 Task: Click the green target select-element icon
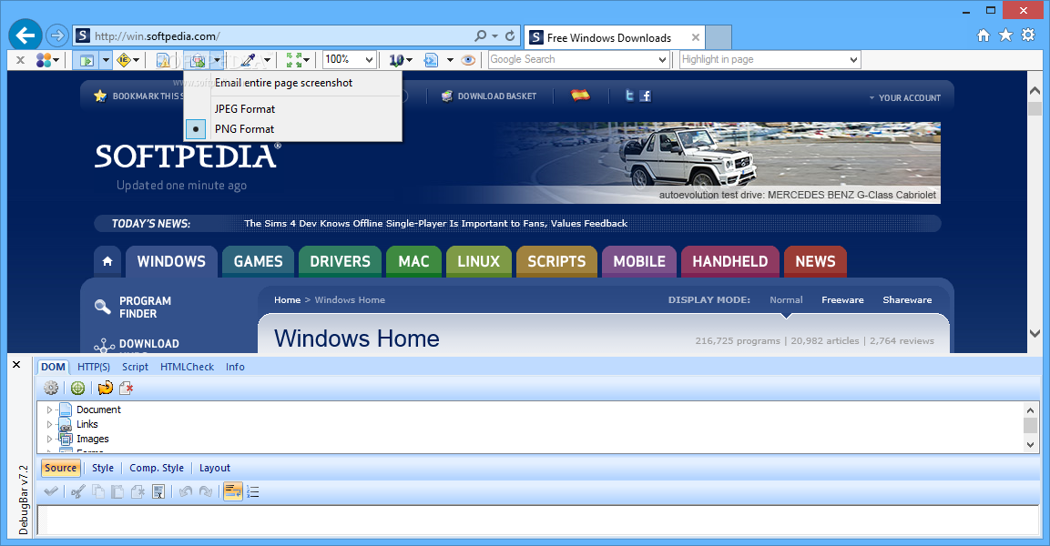[77, 388]
